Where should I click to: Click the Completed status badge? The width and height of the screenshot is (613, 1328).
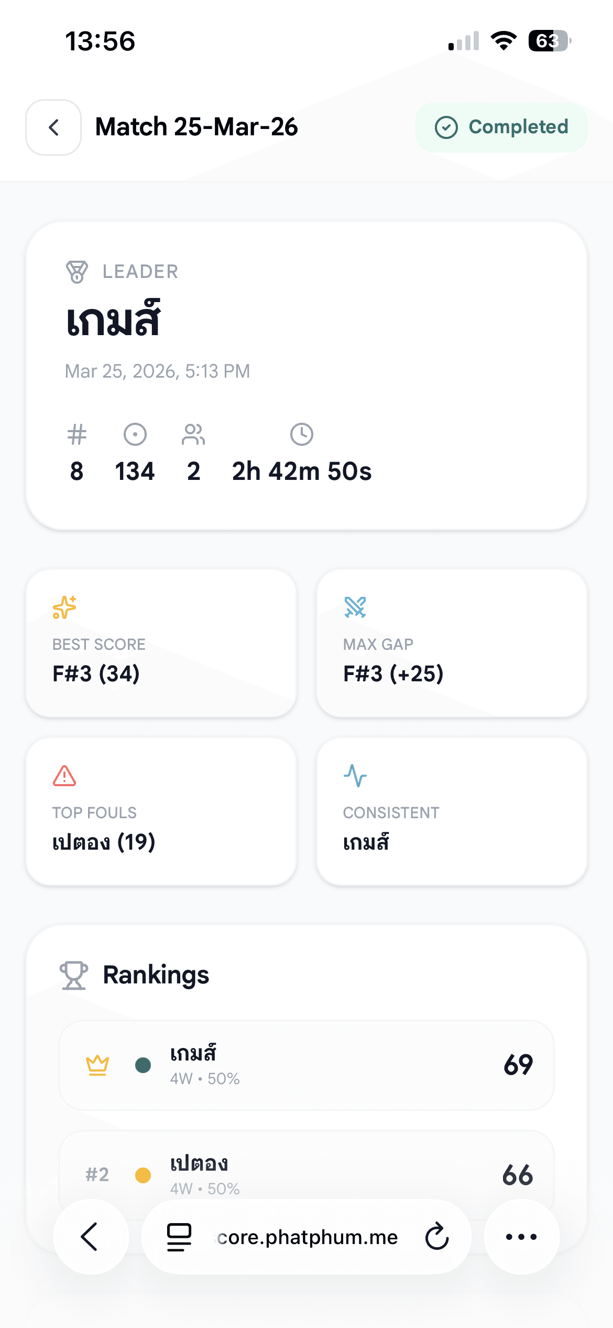tap(501, 127)
